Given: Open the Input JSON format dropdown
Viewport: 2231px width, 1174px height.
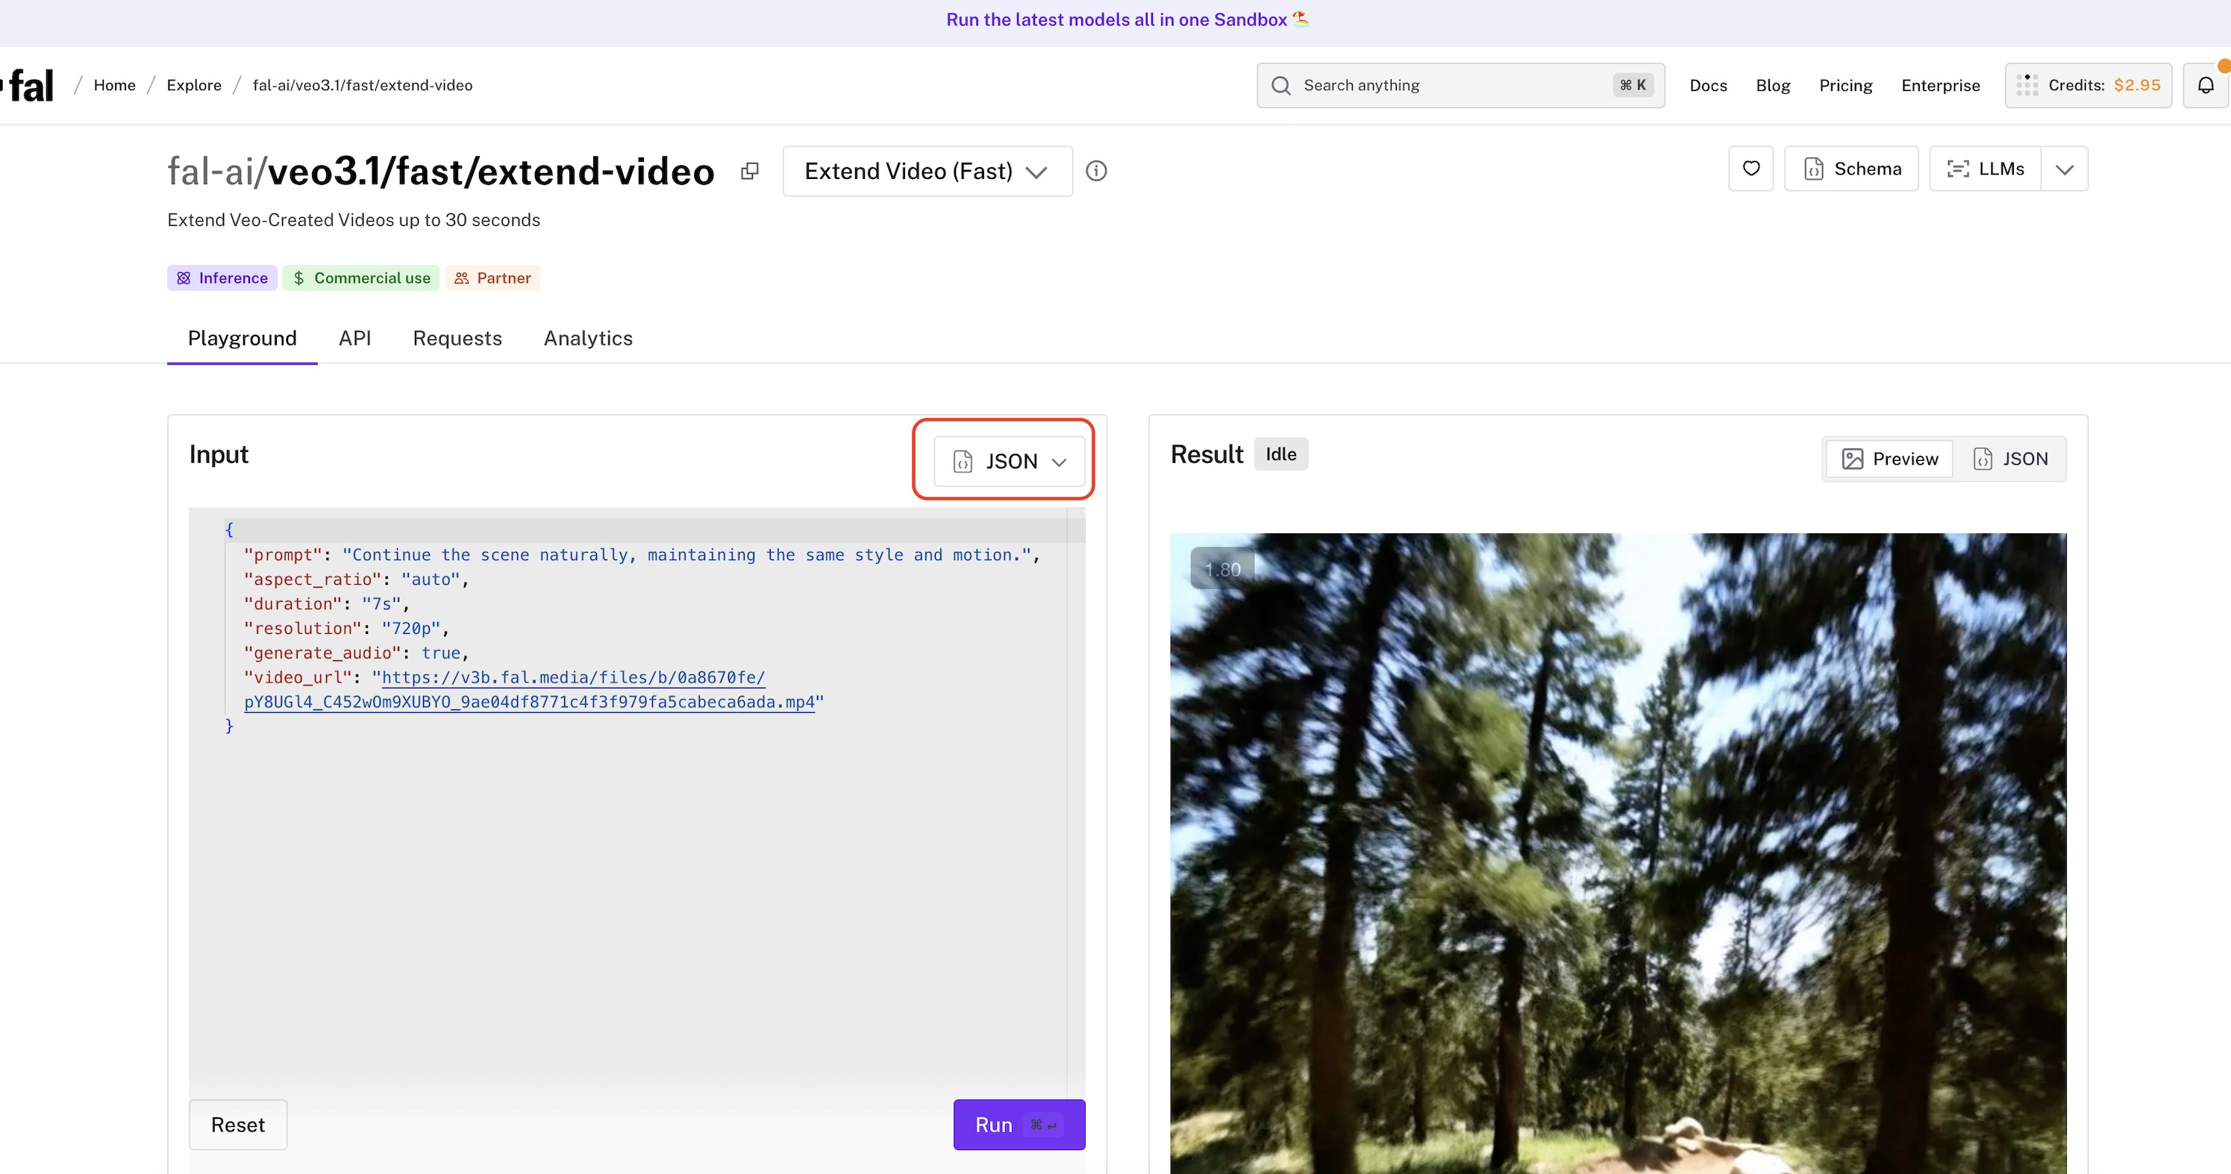Looking at the screenshot, I should (x=1009, y=462).
